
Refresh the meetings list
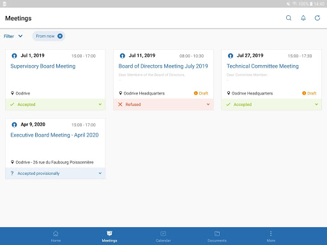coord(317,18)
